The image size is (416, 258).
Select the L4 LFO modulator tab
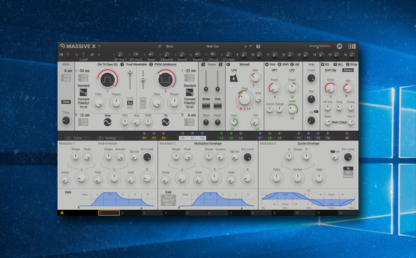[x=221, y=138]
